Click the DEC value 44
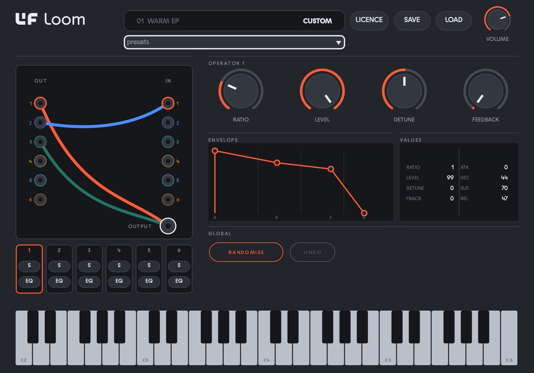This screenshot has height=373, width=534. point(504,178)
